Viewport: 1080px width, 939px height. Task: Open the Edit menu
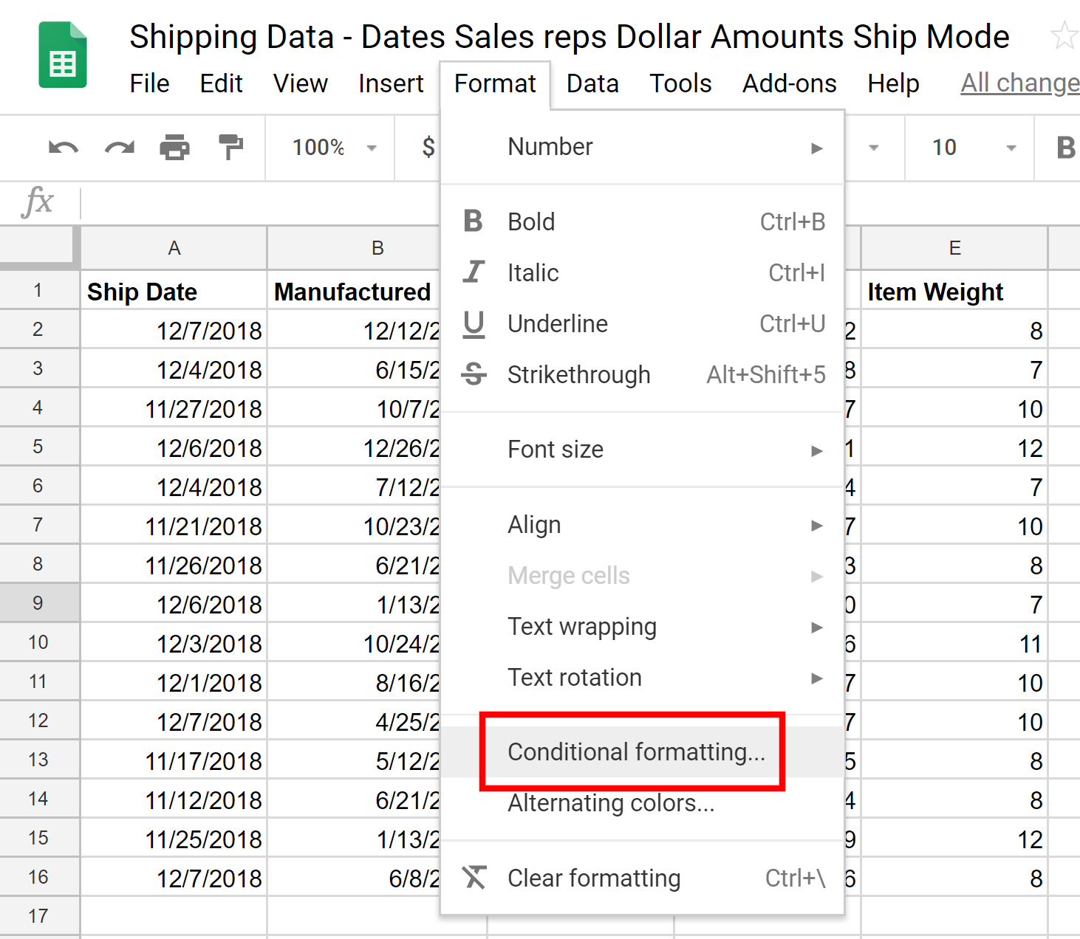pos(221,83)
